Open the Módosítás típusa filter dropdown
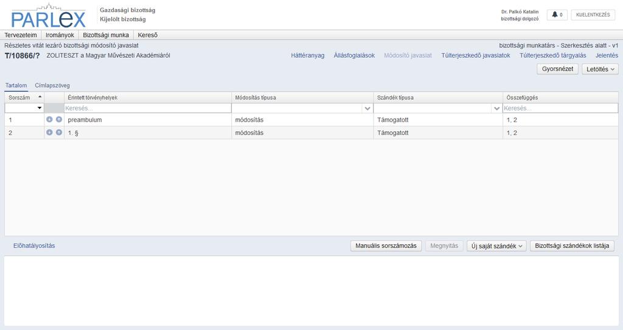Viewport: 623px width, 330px height. [367, 108]
